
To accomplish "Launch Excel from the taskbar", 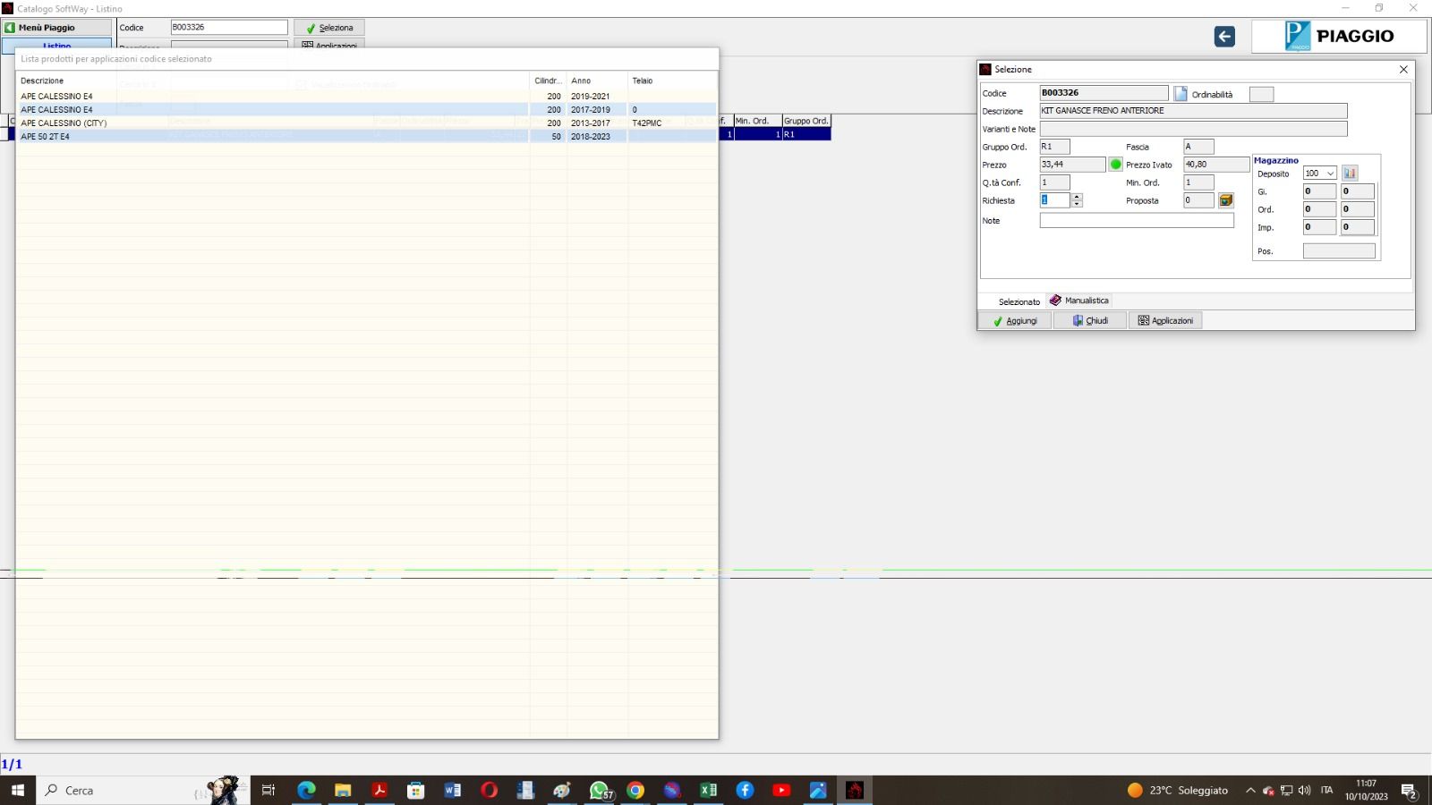I will tap(708, 790).
